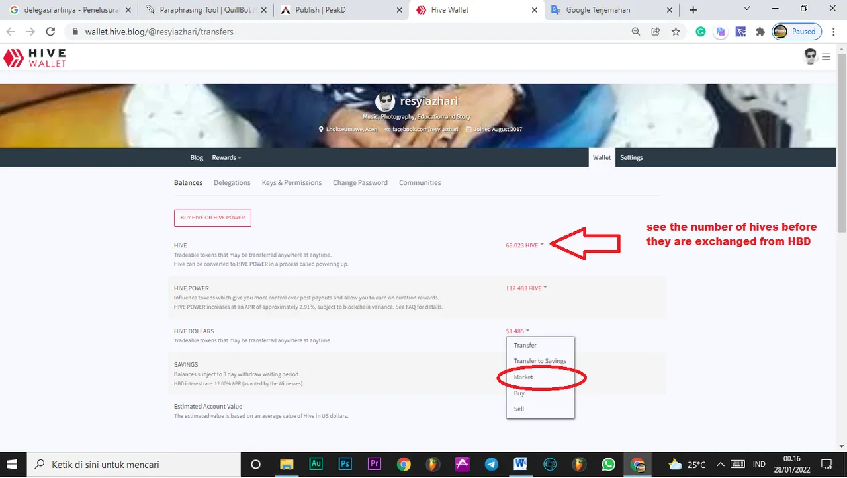Click the address bar URL field
Viewport: 847px width, 478px height.
[351, 32]
